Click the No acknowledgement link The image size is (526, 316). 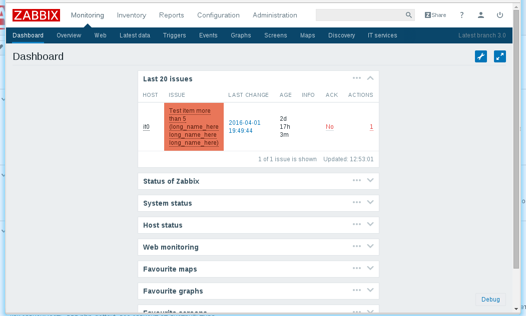pos(330,126)
